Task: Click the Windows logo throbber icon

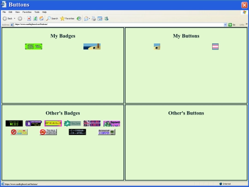Action: pos(244,12)
